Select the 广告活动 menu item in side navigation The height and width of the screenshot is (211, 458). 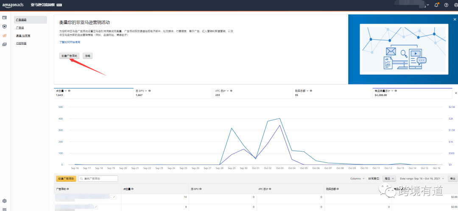point(31,20)
